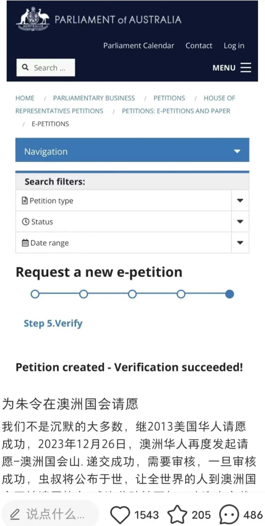Expand the Date range filter arrow
This screenshot has width=265, height=526.
click(240, 243)
